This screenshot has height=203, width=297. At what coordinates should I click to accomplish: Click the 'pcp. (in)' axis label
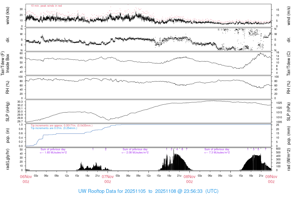coord(8,135)
